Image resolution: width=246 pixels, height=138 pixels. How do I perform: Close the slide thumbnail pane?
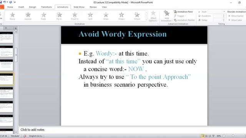click(15, 28)
